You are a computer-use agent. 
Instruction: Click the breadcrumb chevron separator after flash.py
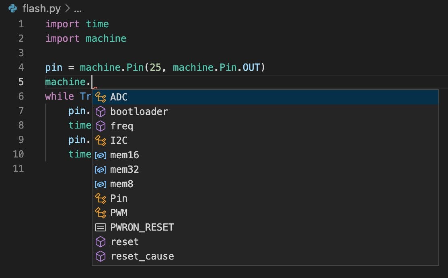tap(67, 8)
